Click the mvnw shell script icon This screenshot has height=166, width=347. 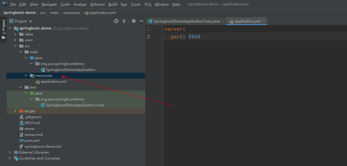click(21, 129)
